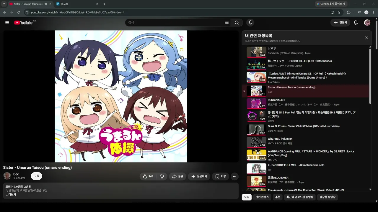Subscribe to Doc with 구독 button

click(x=36, y=176)
